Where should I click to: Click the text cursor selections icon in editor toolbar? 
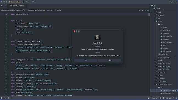[145, 10]
